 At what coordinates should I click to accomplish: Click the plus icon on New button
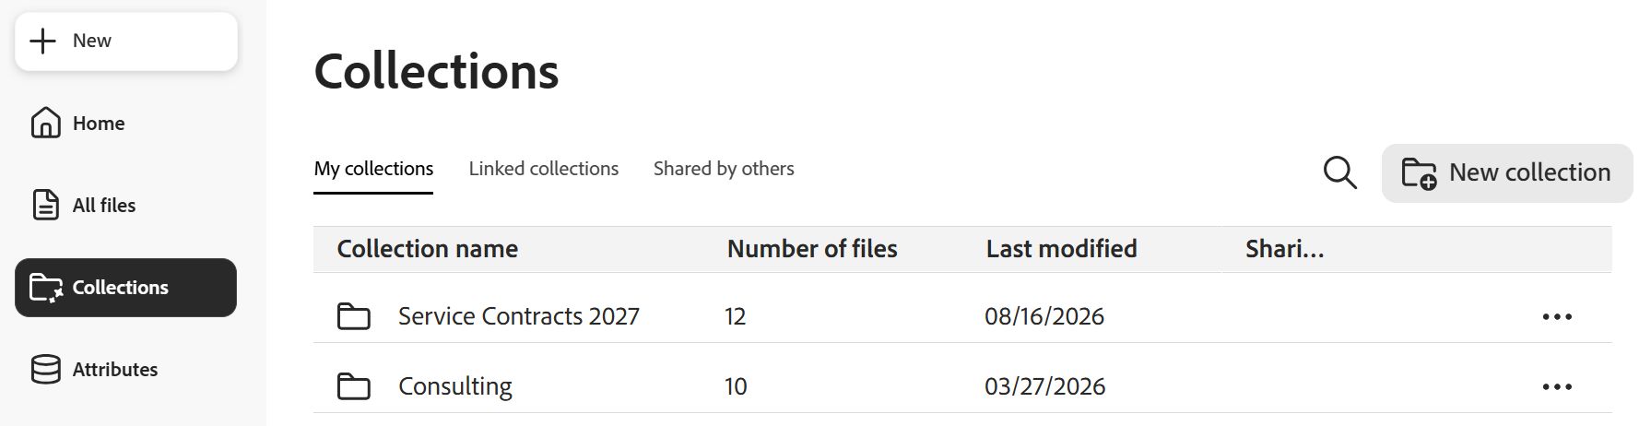[43, 41]
